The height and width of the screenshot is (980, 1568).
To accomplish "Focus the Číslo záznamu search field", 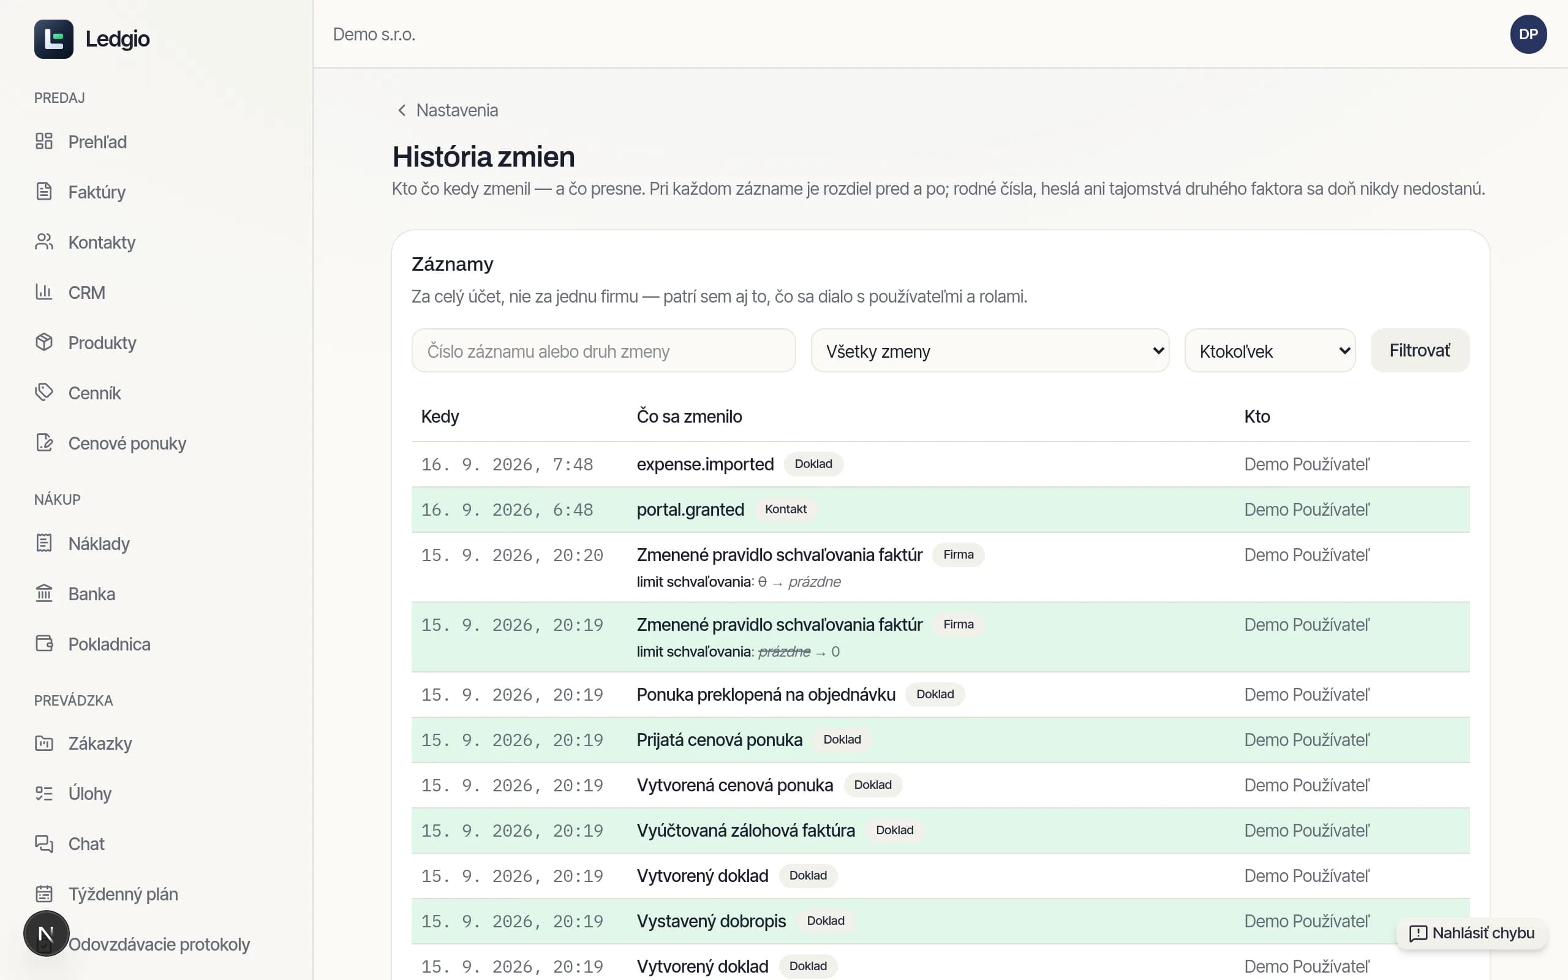I will (x=603, y=350).
